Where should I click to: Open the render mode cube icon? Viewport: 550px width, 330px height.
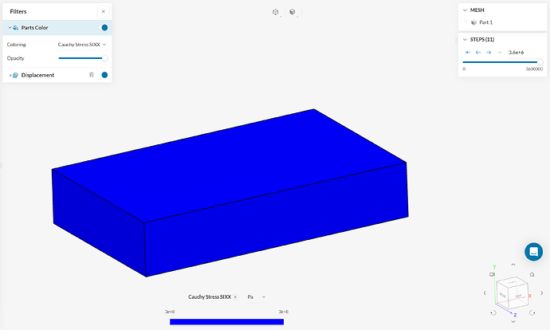pyautogui.click(x=276, y=12)
